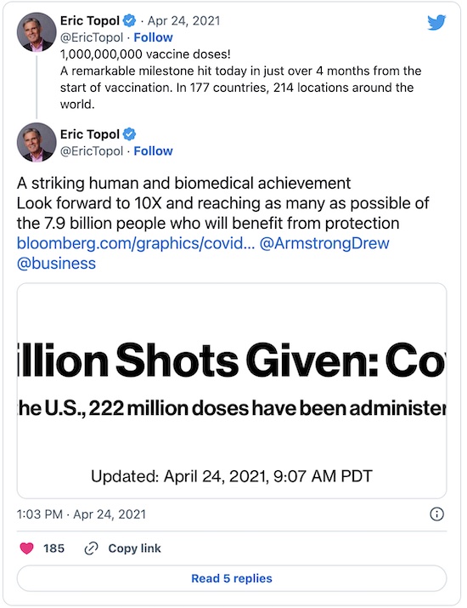Viewport: 467px width, 608px height.
Task: Click the Read 5 replies button
Action: pyautogui.click(x=232, y=578)
